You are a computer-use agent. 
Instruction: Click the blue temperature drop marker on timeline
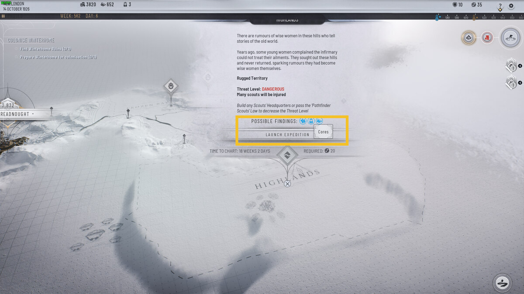tap(437, 17)
